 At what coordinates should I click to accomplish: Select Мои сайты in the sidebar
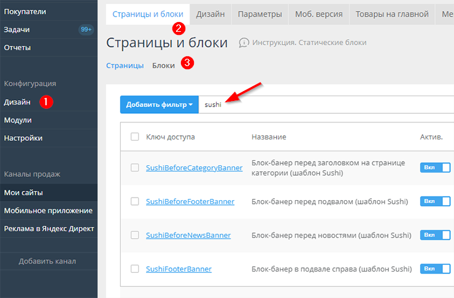tap(23, 193)
